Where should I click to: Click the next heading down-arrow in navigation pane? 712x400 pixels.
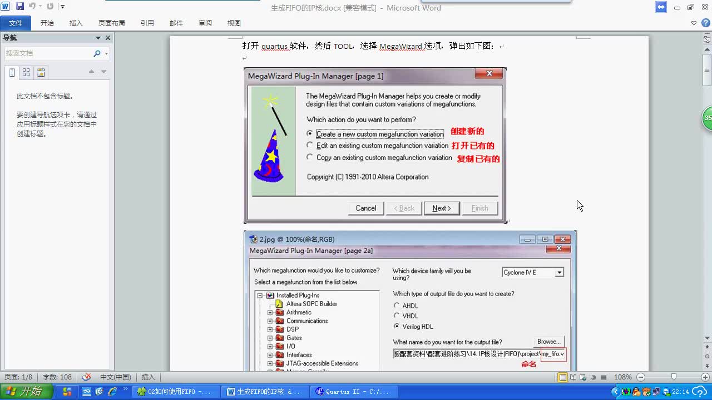click(x=103, y=72)
